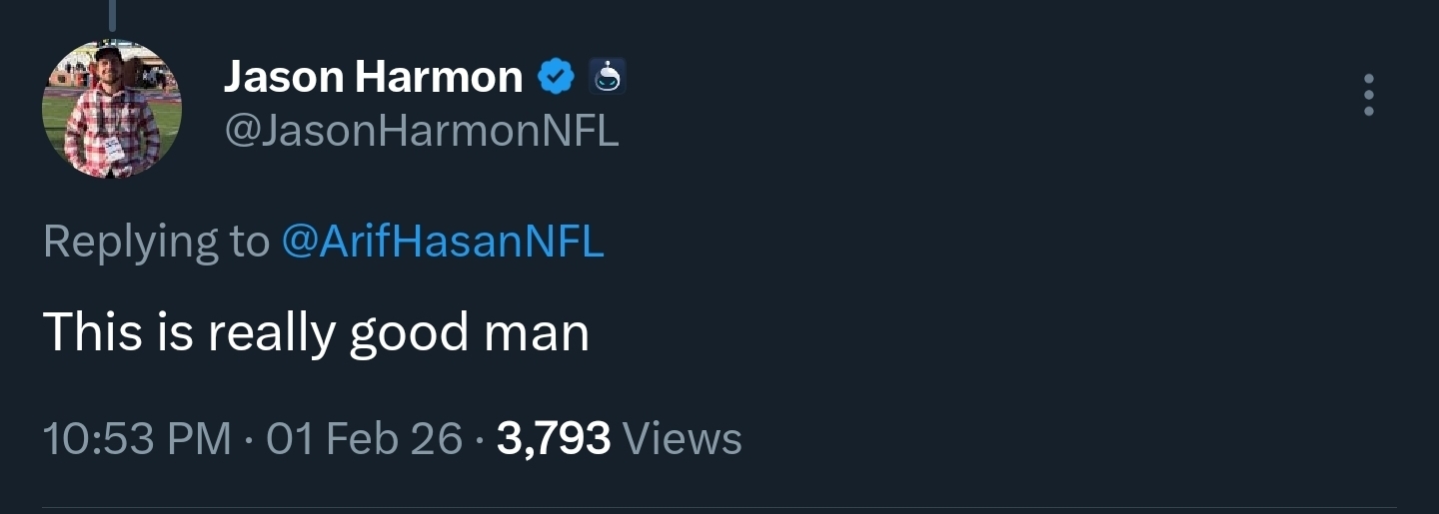Click the 10:53 PM timestamp
The image size is (1439, 514).
pyautogui.click(x=137, y=439)
